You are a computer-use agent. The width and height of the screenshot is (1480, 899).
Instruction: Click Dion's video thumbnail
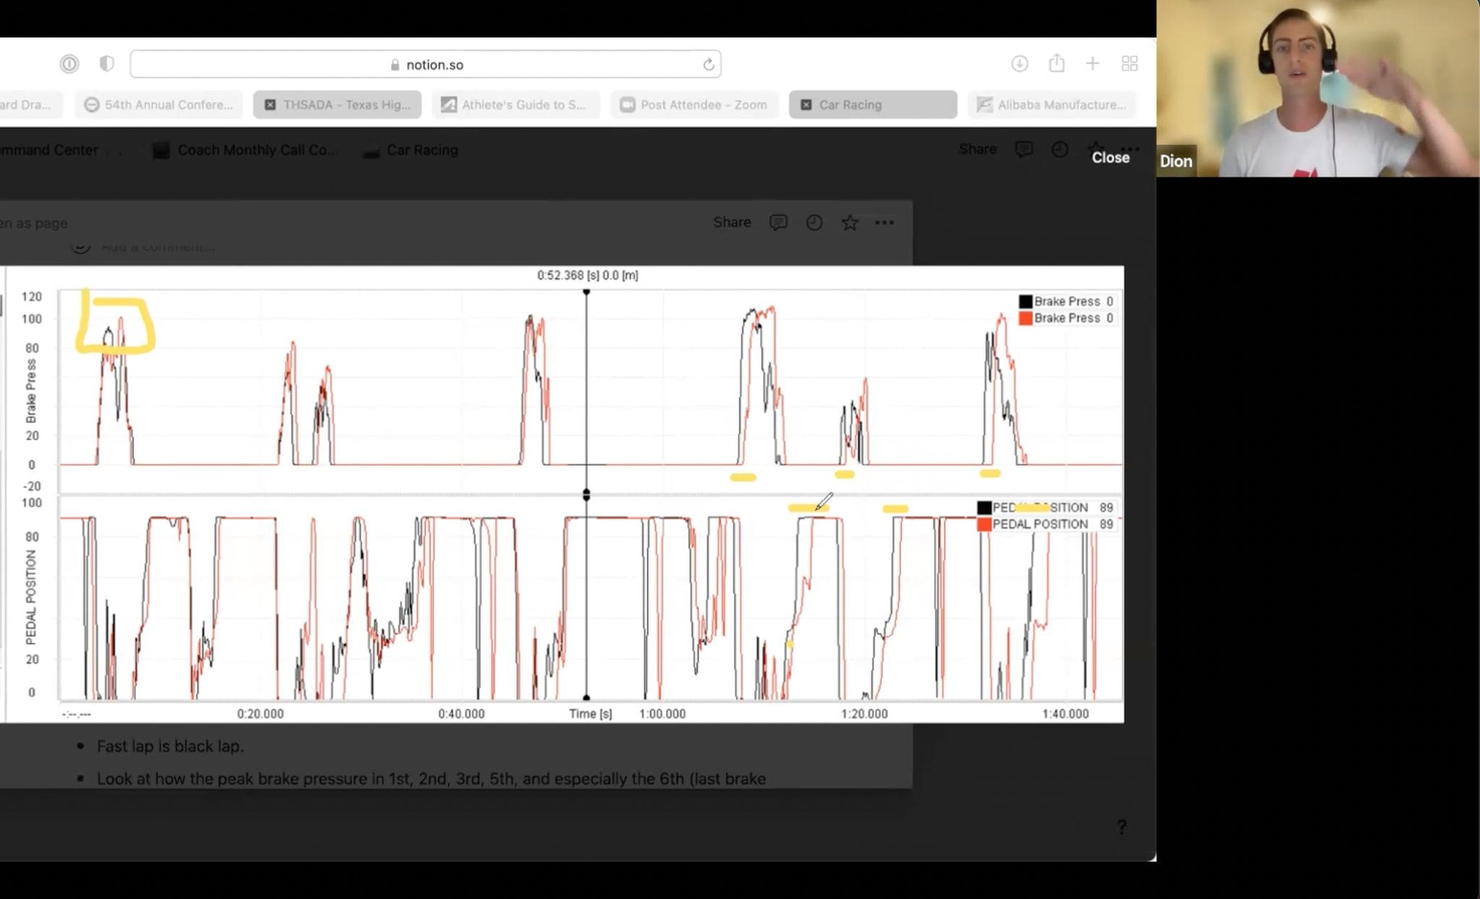point(1318,88)
